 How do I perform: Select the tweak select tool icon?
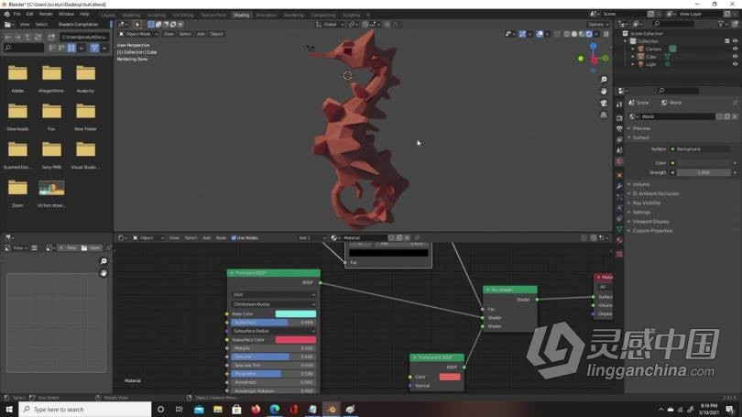[x=137, y=25]
